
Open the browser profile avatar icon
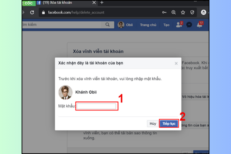(204, 12)
